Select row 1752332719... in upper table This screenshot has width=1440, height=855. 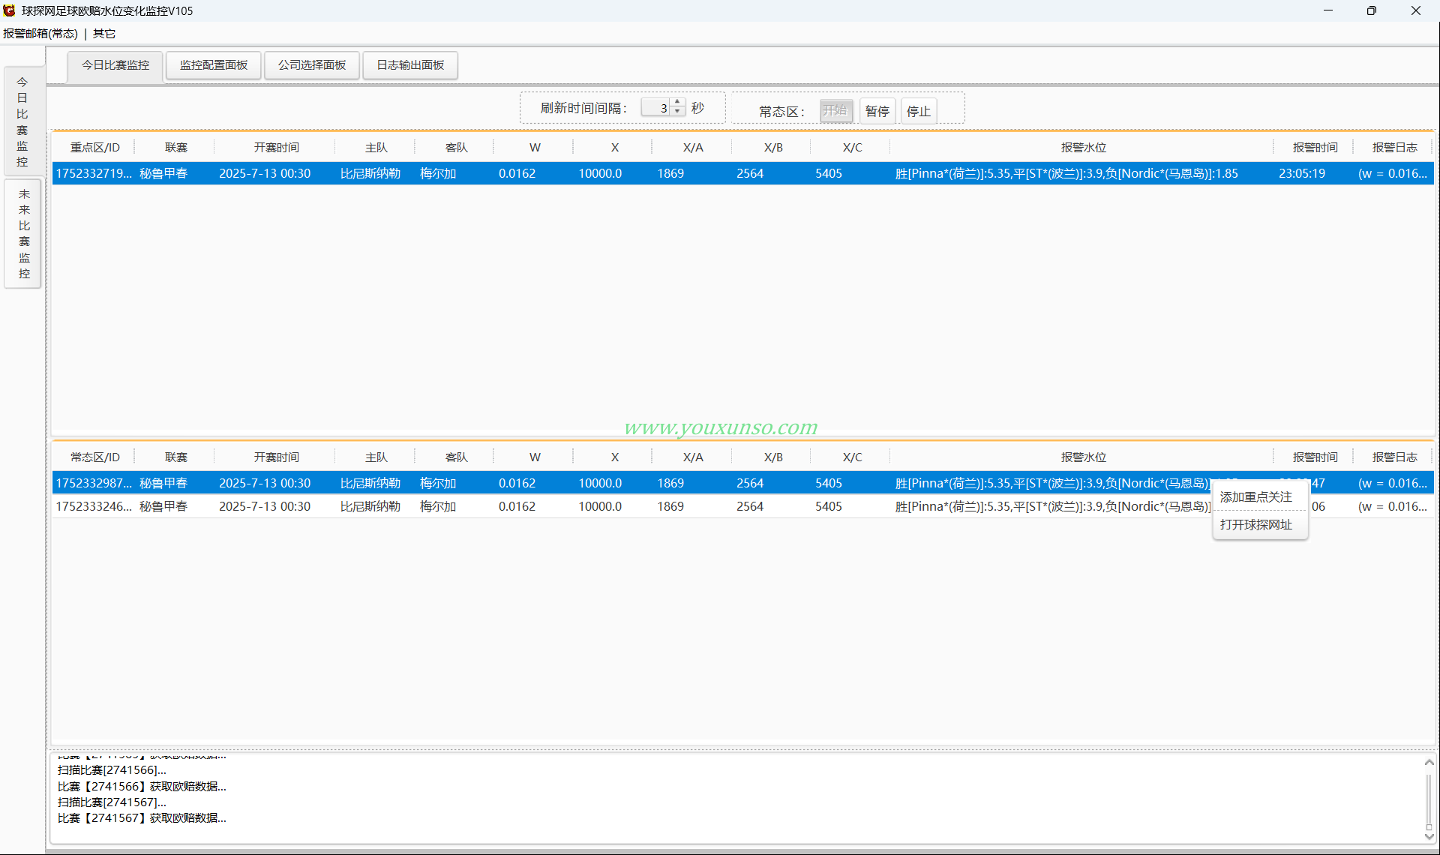[742, 173]
